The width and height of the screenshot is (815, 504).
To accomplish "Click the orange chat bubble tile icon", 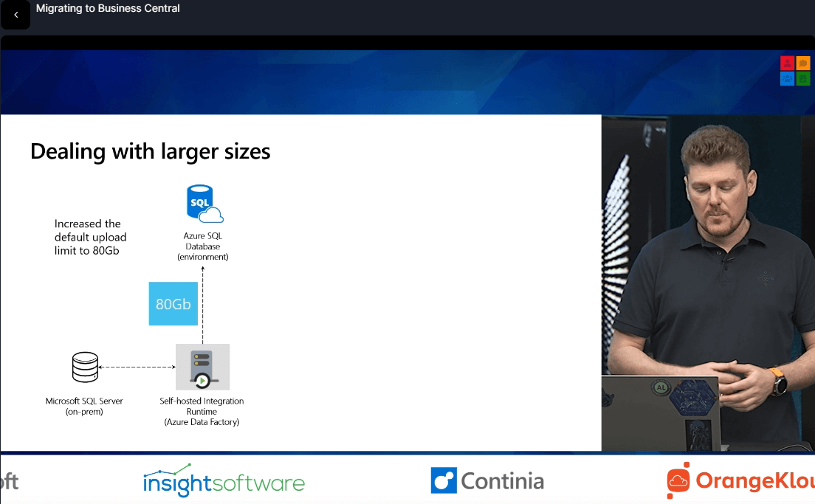I will click(803, 63).
